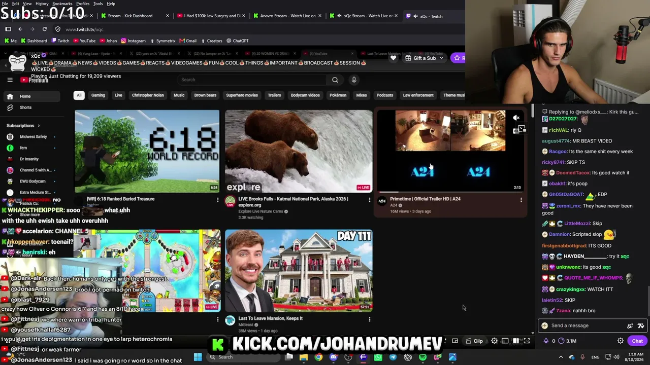
Task: Send message with the Chat button
Action: click(x=637, y=341)
